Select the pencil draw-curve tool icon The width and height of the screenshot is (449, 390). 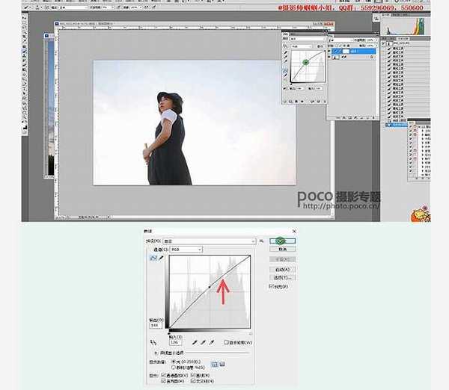click(161, 258)
